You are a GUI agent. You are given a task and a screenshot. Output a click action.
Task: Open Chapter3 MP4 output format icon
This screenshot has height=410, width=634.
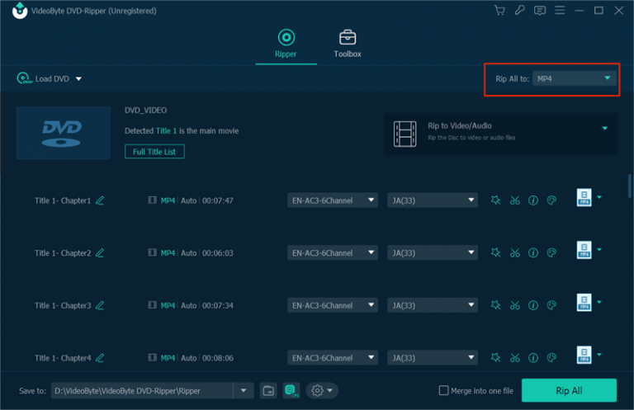[584, 303]
